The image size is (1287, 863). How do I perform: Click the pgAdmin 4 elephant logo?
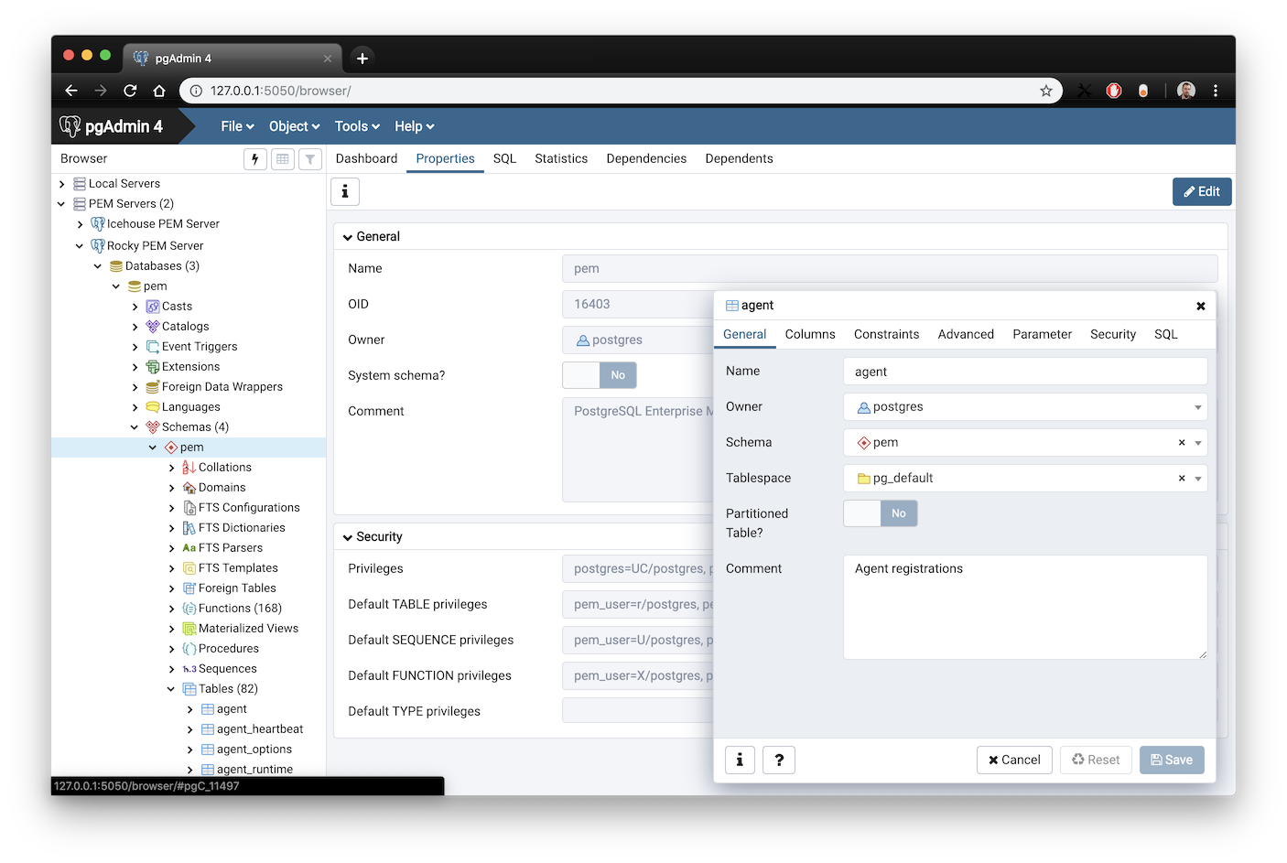click(x=70, y=126)
